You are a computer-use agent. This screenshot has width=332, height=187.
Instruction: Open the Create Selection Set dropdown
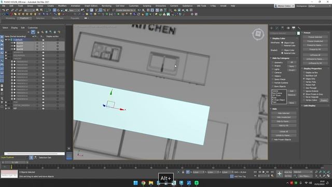126,10
